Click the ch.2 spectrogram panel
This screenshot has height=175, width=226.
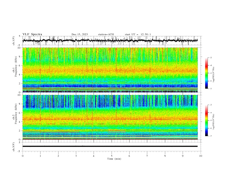click(x=110, y=117)
